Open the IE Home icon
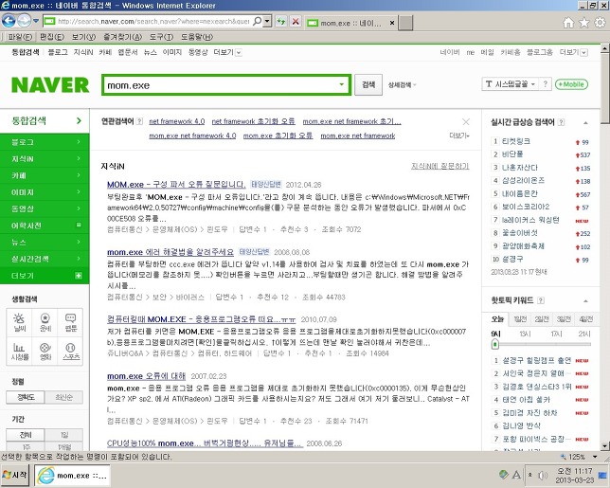The height and width of the screenshot is (488, 610). coord(568,23)
